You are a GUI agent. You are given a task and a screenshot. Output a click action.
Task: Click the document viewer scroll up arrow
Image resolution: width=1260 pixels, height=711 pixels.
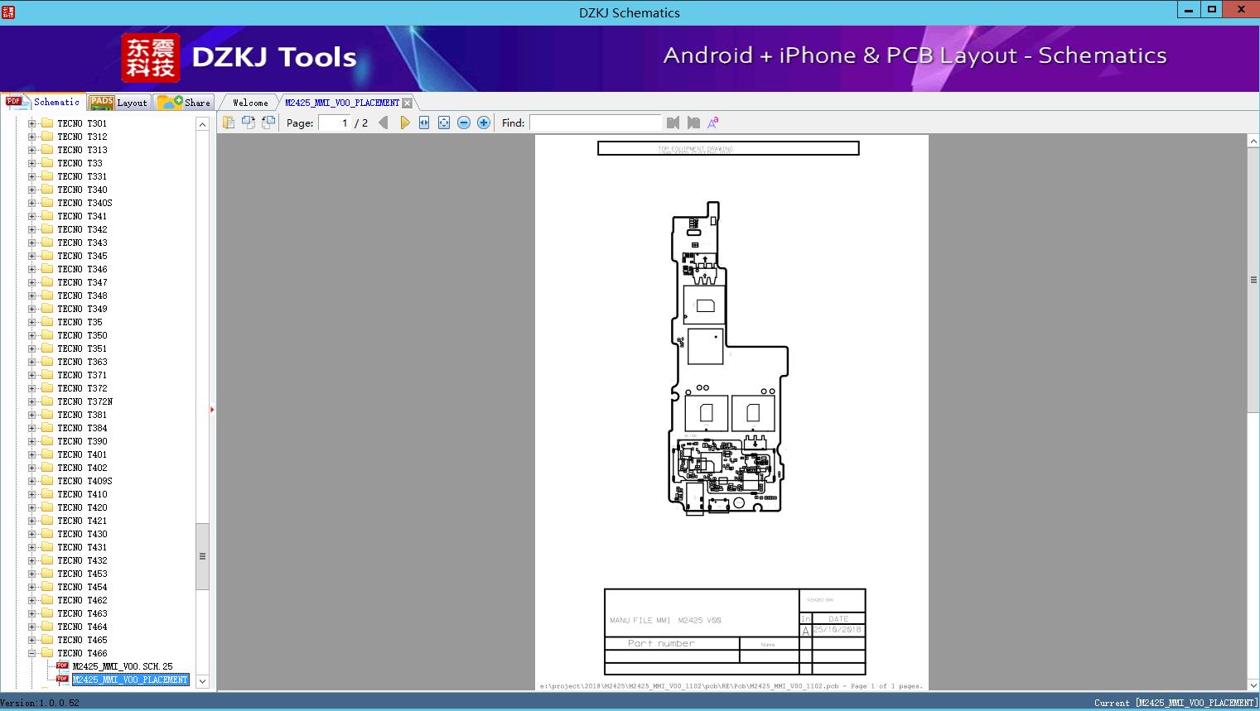(x=1253, y=142)
